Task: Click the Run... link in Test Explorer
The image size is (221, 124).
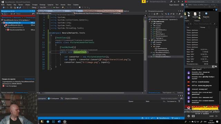Action: [18, 18]
